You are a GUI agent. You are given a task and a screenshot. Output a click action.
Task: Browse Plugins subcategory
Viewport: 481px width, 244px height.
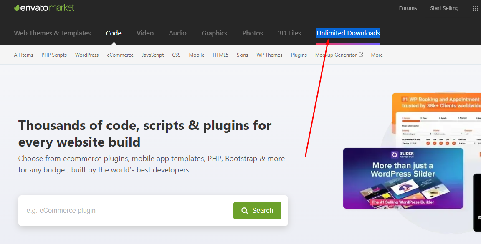coord(299,55)
